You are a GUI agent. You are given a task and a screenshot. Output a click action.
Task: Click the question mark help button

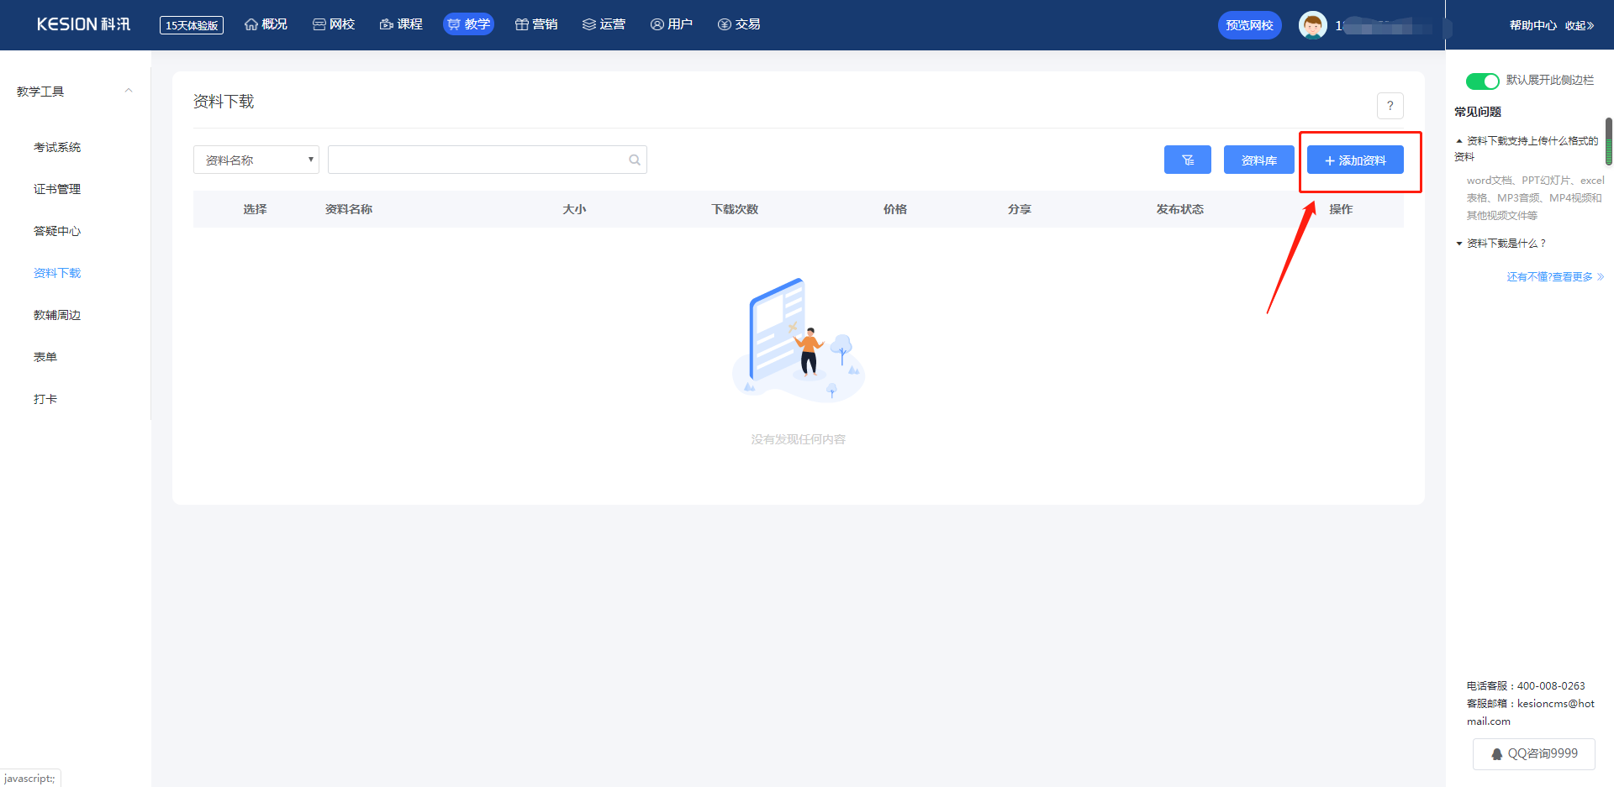pos(1390,105)
